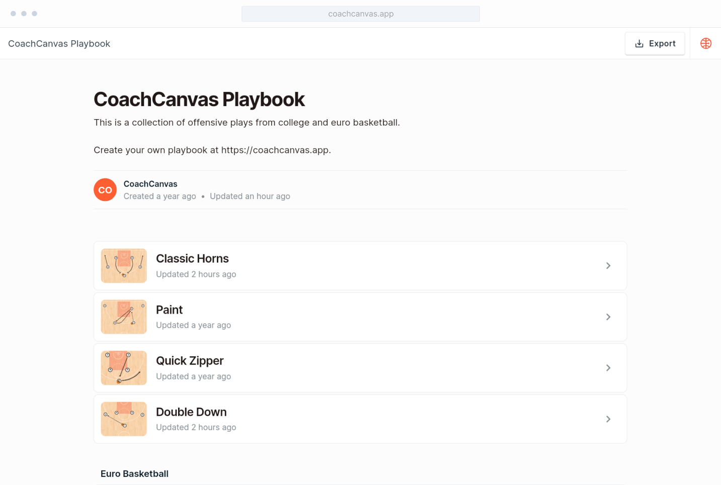The image size is (721, 485).
Task: Click the "Updated an hour ago" text
Action: 250,197
